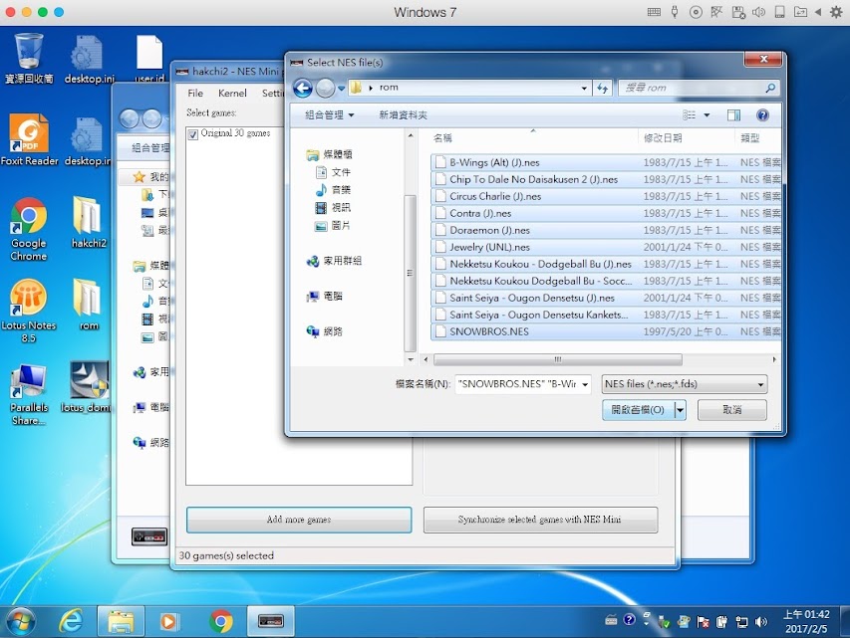Select Pictures library in dialog sidebar
Screen dimensions: 850x638
click(333, 225)
